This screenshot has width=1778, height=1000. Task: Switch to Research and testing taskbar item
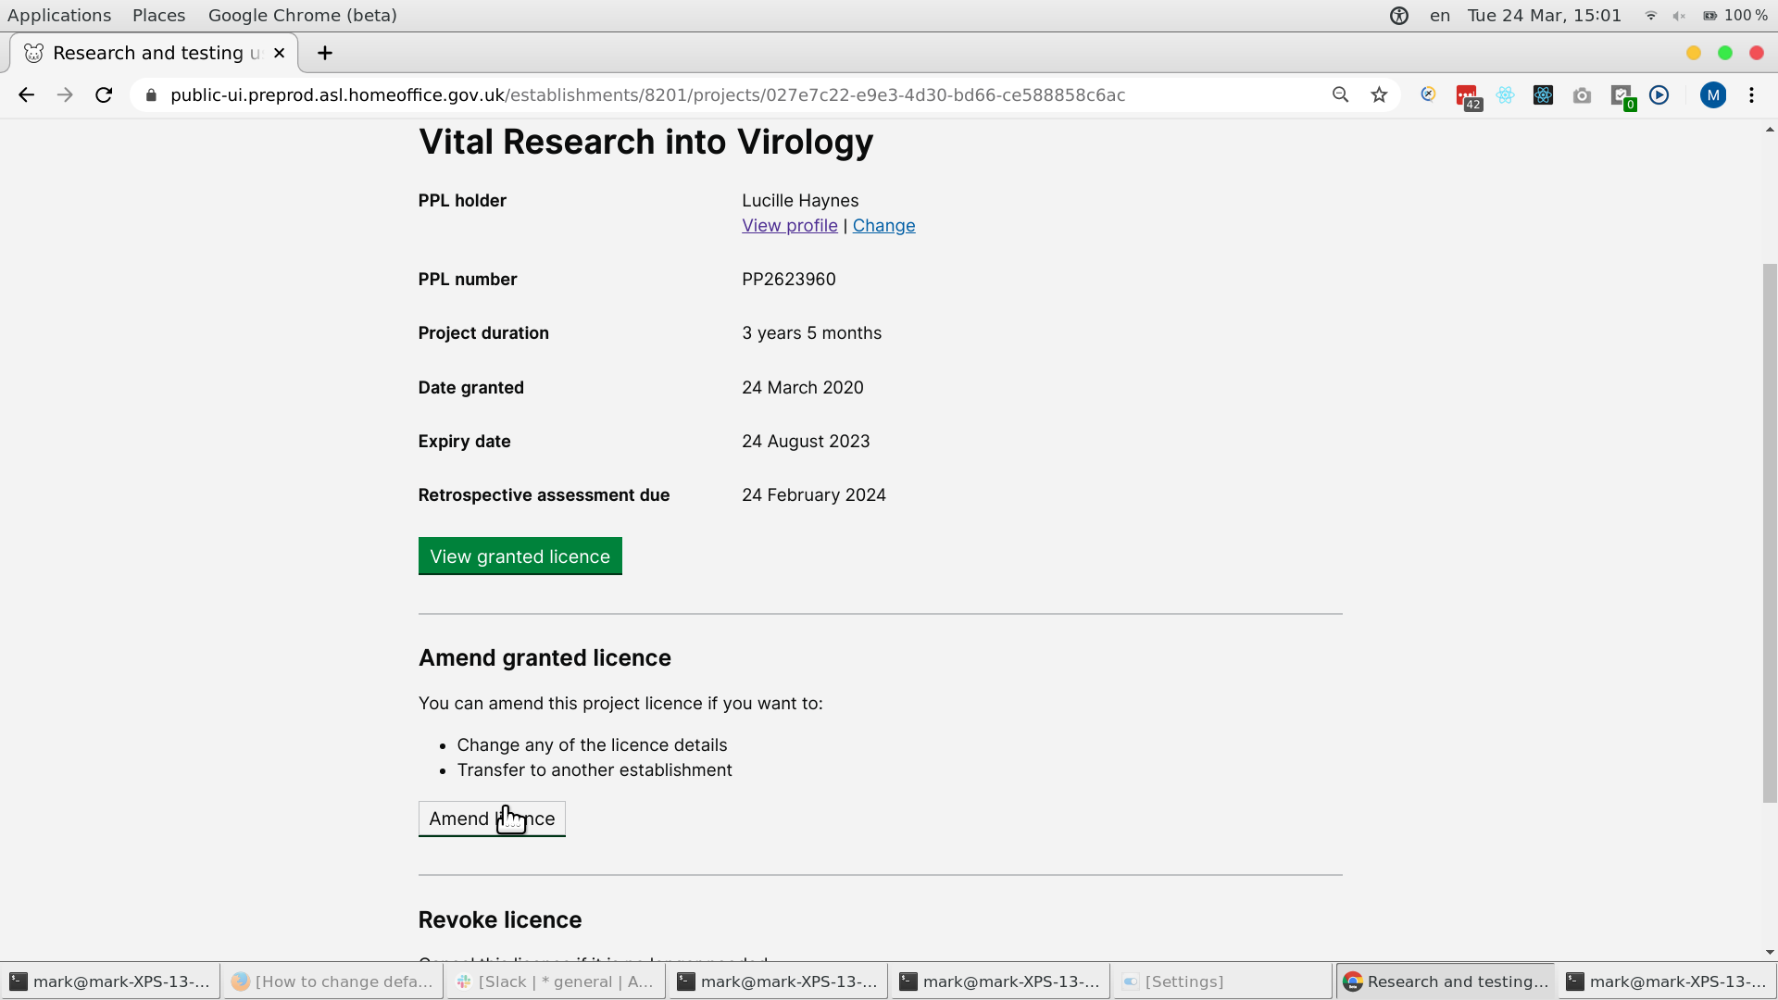point(1446,981)
